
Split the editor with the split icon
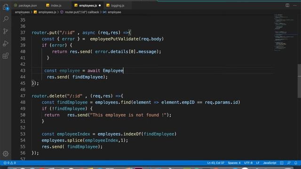[x=287, y=5]
